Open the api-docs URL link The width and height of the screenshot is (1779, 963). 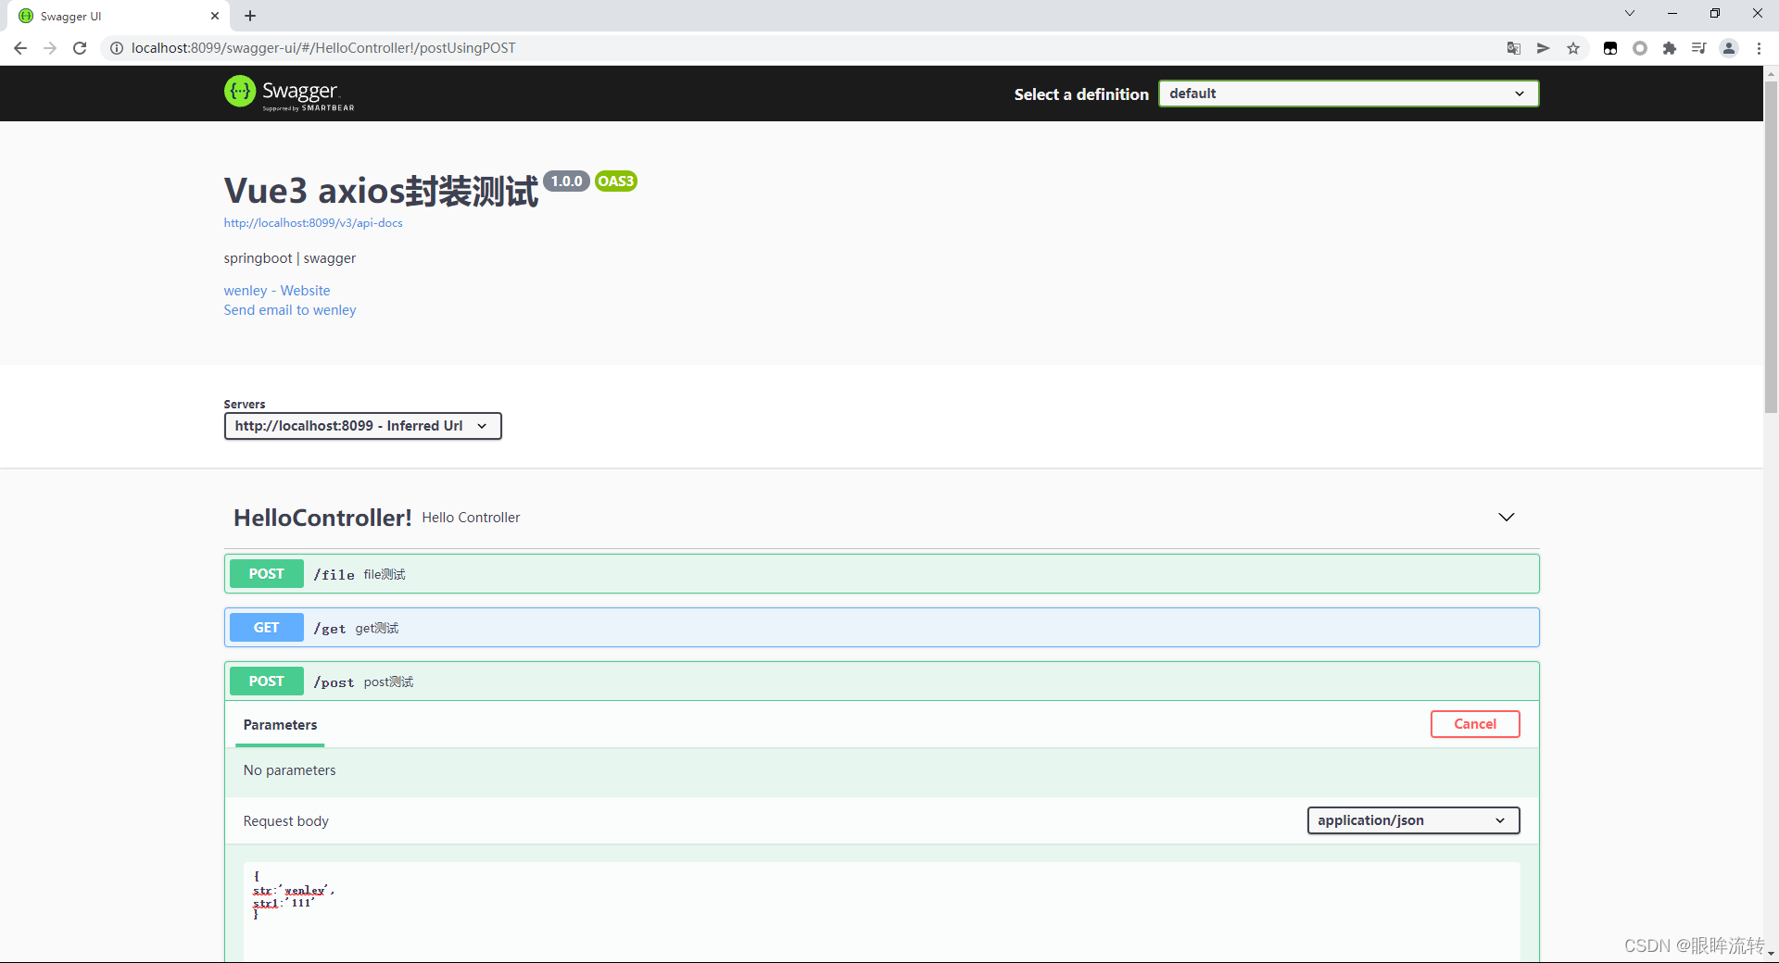[x=313, y=223]
